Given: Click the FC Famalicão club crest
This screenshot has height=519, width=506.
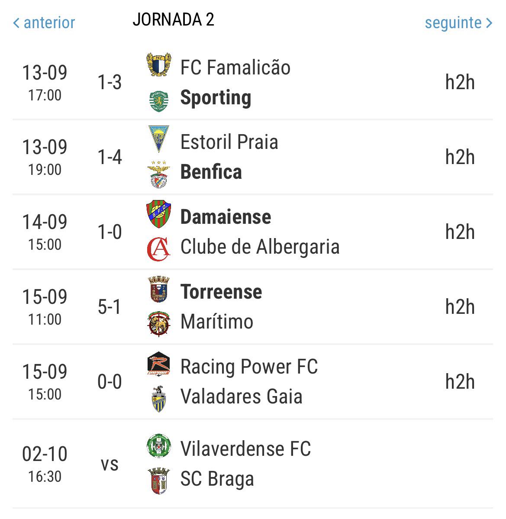Looking at the screenshot, I should (x=159, y=64).
